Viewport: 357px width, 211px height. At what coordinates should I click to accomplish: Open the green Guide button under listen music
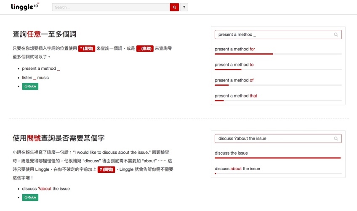(30, 87)
